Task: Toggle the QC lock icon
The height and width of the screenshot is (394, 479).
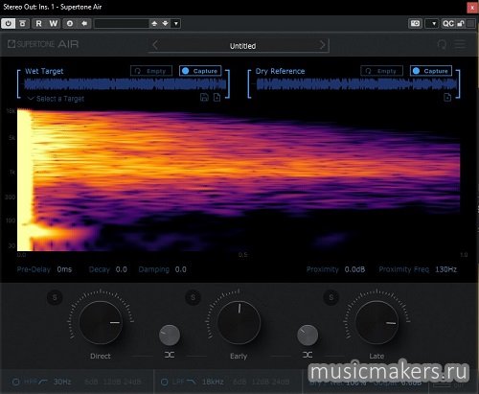Action: coord(461,23)
